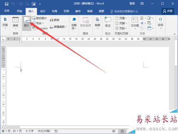Click the Tell Me search box
The image size is (178, 134).
(x=124, y=11)
